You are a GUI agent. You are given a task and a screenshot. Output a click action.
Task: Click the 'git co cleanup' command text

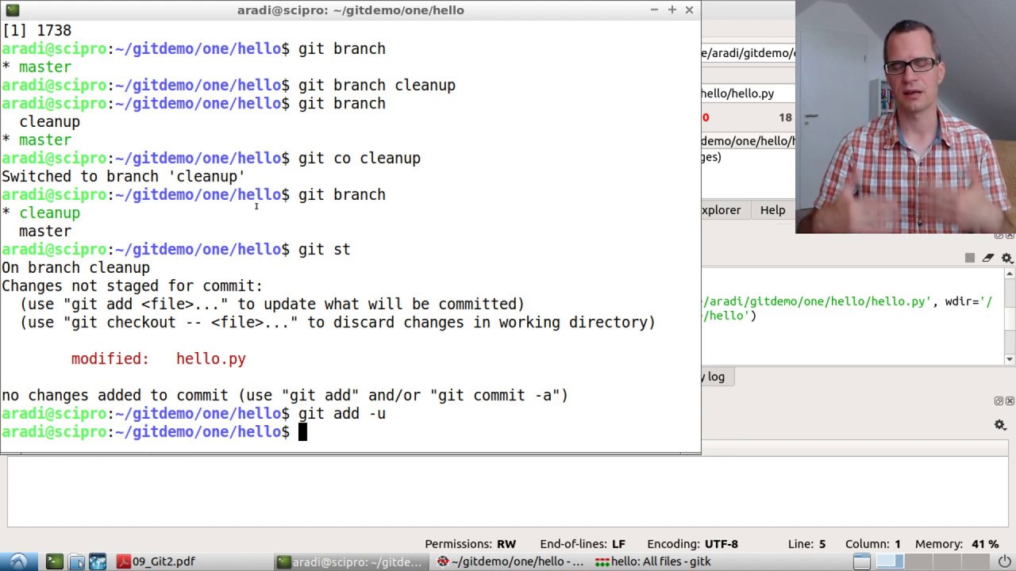tap(360, 159)
